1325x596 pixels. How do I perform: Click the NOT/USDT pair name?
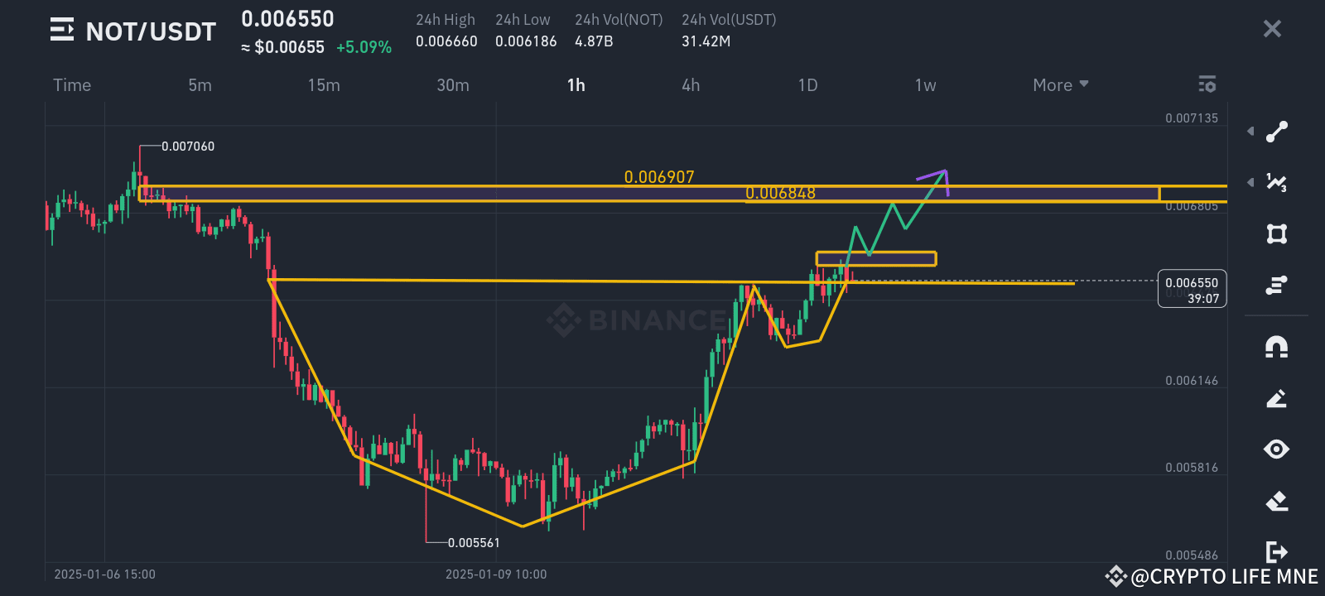[149, 31]
